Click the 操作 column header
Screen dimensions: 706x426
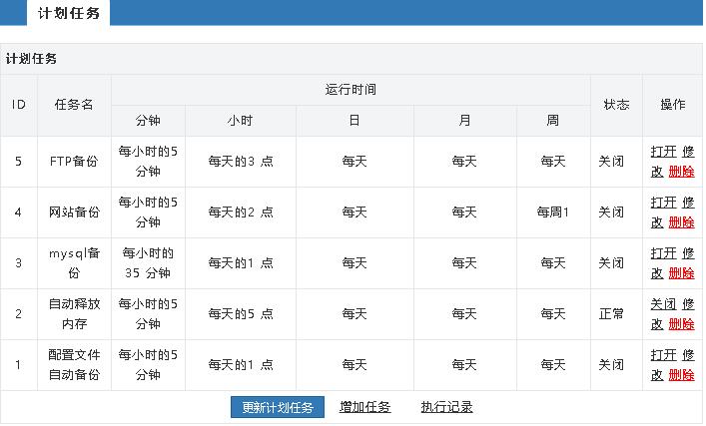[672, 105]
